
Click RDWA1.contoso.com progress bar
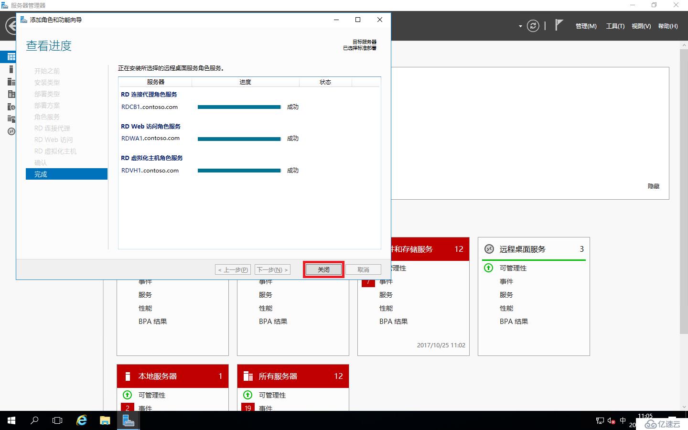point(239,139)
